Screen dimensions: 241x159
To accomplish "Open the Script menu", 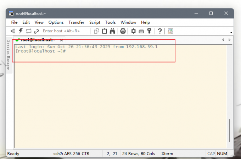I will pyautogui.click(x=95, y=22).
